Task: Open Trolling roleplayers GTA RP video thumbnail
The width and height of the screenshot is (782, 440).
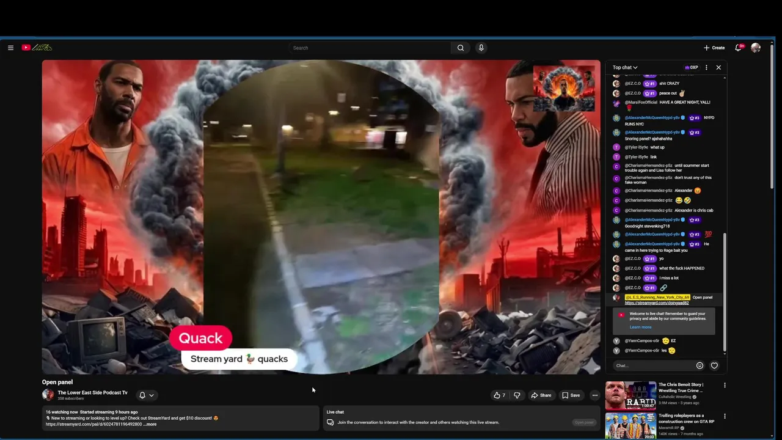Action: [630, 426]
